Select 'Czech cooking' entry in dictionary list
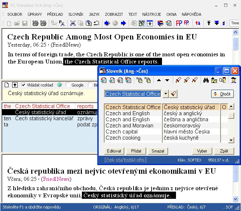241x211 pixels. click(x=123, y=138)
